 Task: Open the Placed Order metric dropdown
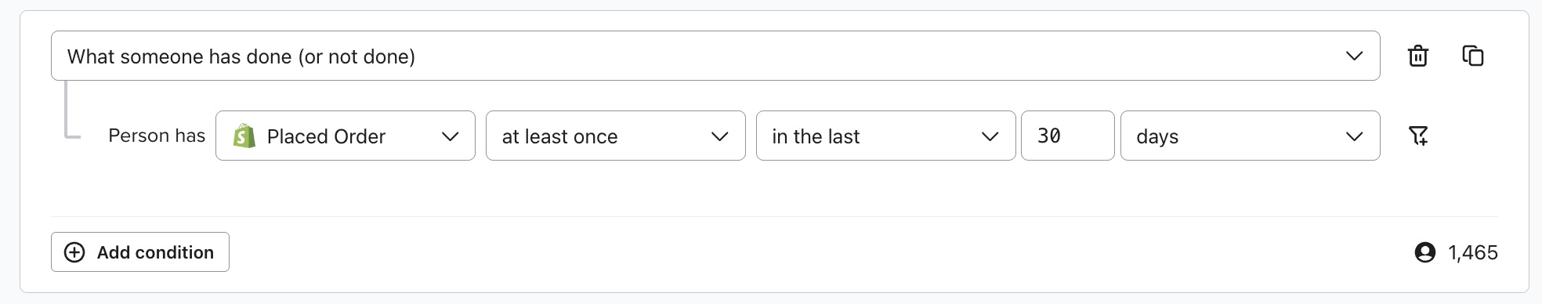pos(346,136)
